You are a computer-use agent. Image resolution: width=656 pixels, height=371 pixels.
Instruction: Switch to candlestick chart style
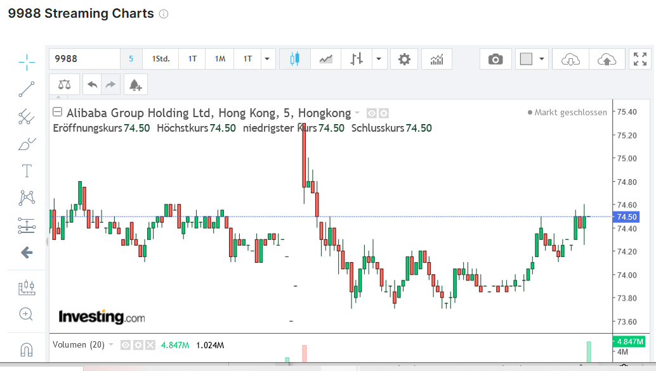295,59
